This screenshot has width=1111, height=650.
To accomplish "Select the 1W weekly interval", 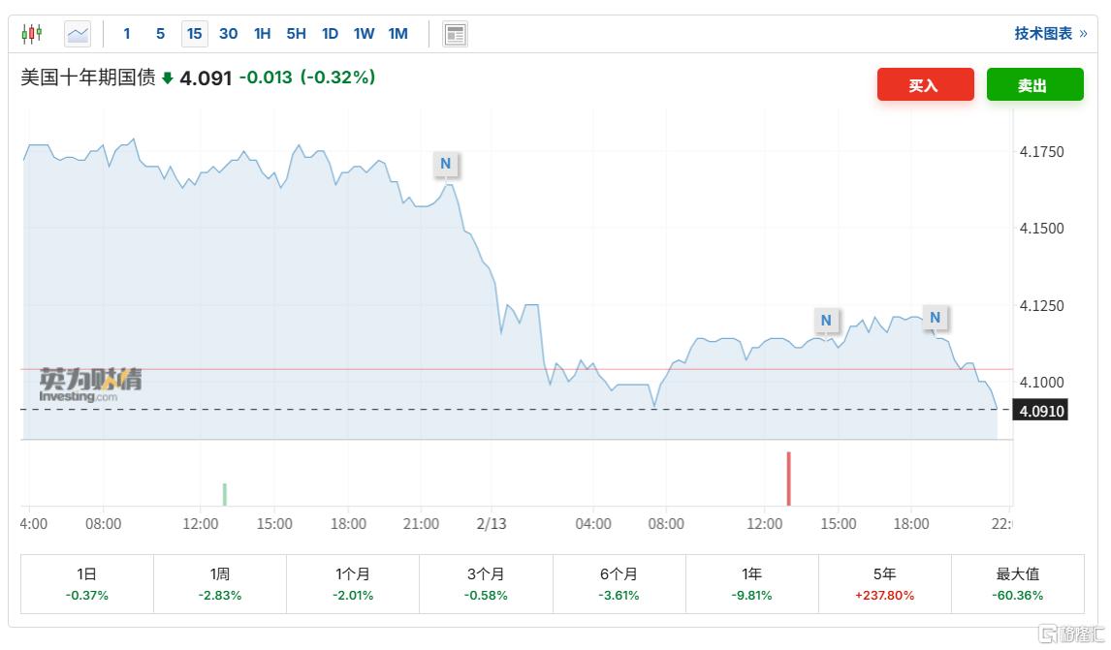I will click(364, 34).
